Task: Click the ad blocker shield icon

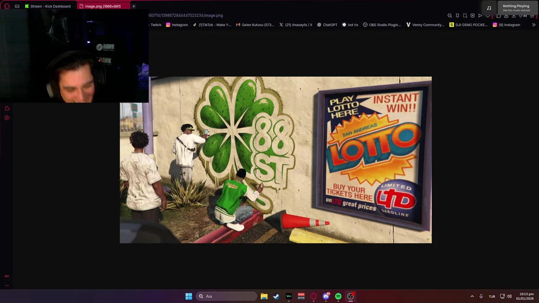Action: [472, 16]
